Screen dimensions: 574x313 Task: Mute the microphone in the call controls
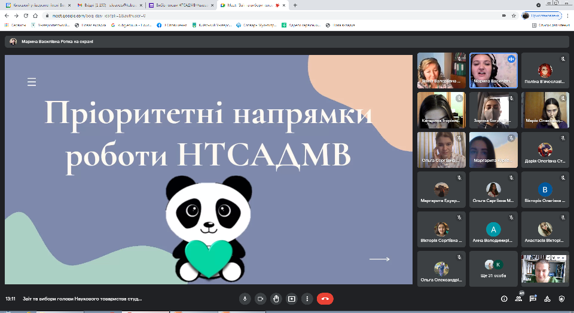point(245,298)
